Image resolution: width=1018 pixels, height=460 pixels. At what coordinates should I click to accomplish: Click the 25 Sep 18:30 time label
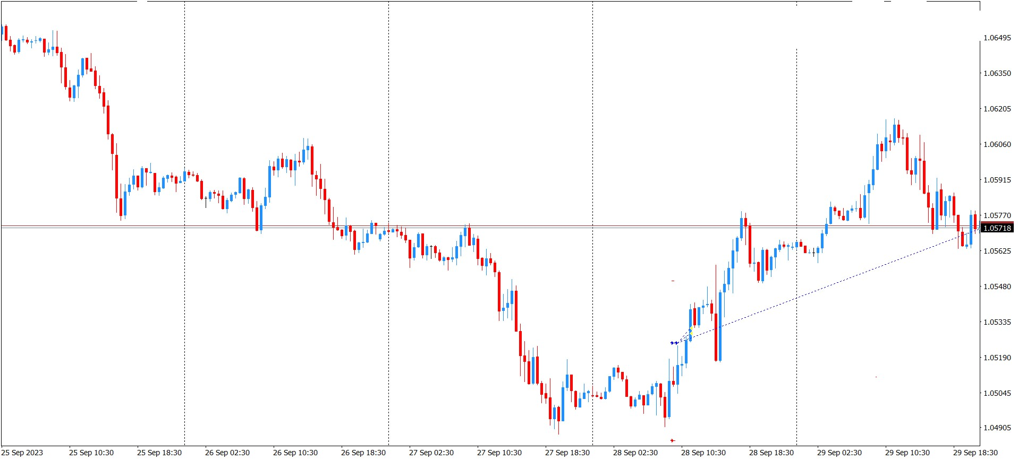(159, 453)
